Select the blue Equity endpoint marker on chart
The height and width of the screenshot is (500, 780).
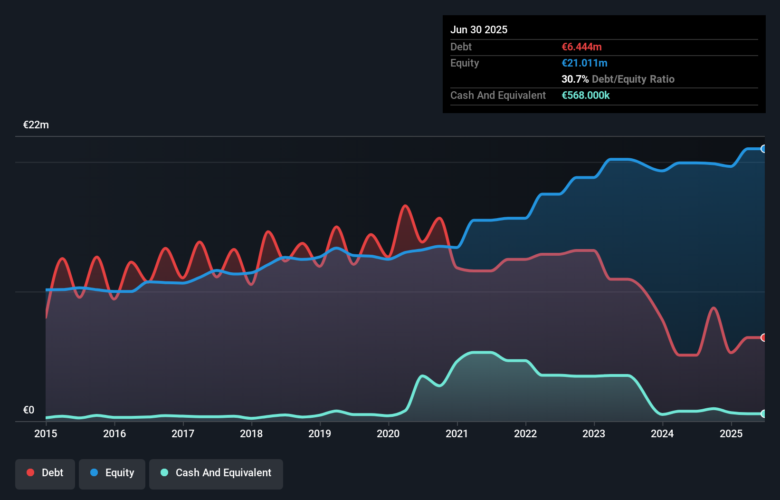[763, 149]
